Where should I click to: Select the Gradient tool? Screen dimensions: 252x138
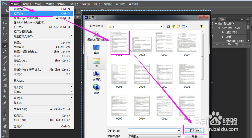tap(5, 85)
